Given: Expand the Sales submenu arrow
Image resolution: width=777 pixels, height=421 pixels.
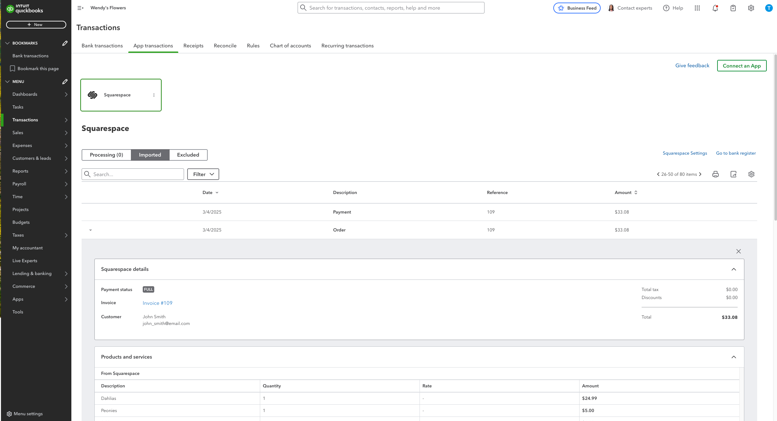Looking at the screenshot, I should 66,133.
